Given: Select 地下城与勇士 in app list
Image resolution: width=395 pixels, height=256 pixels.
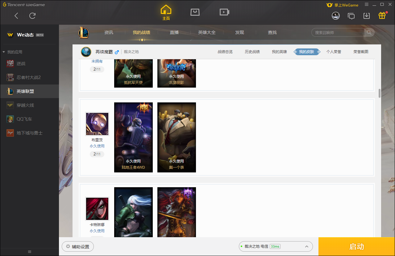Looking at the screenshot, I should click(x=29, y=133).
